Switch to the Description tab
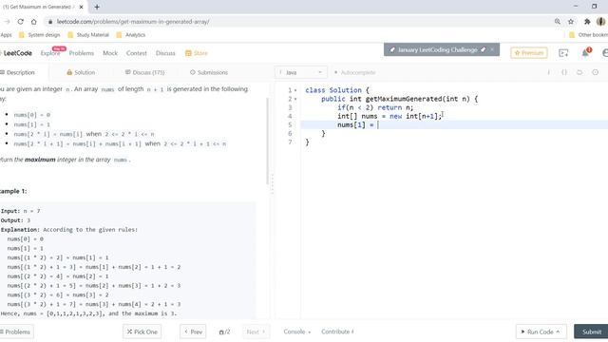The height and width of the screenshot is (342, 608). [18, 72]
